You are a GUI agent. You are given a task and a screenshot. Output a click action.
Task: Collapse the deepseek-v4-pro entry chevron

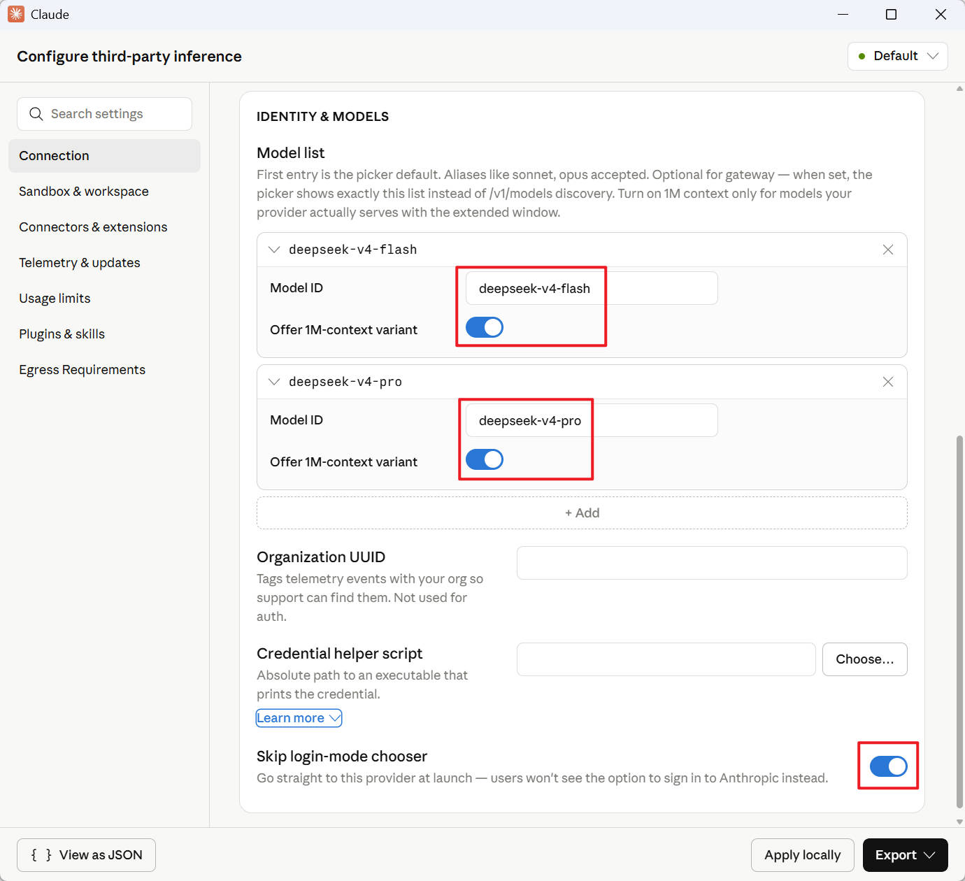tap(274, 382)
